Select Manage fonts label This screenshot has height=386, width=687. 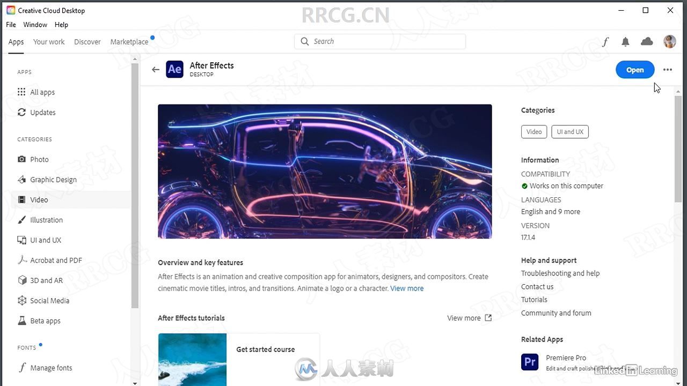51,368
